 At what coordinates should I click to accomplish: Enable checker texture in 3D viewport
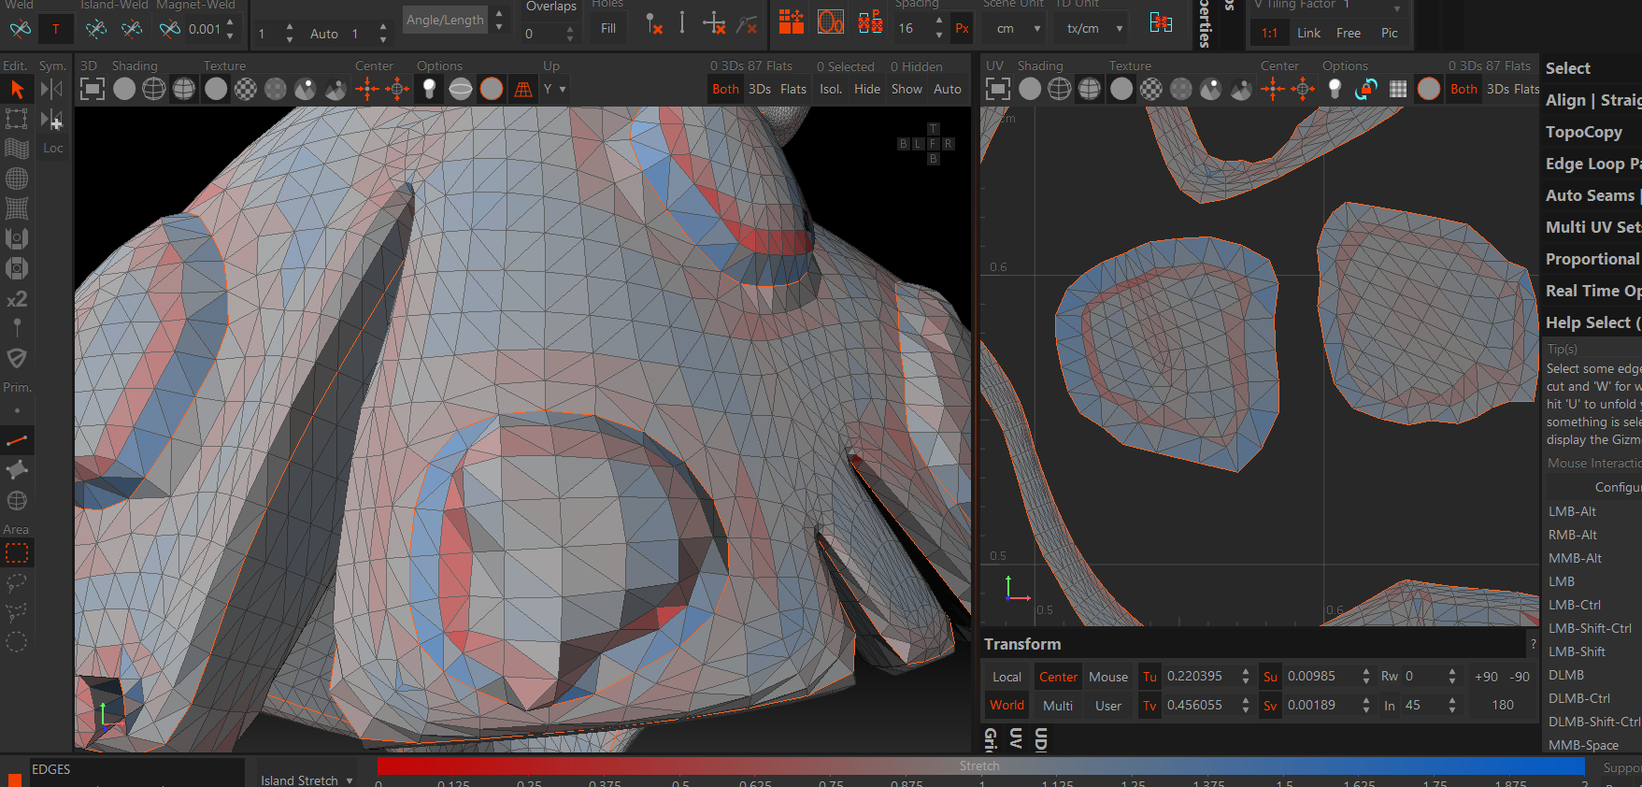click(245, 90)
